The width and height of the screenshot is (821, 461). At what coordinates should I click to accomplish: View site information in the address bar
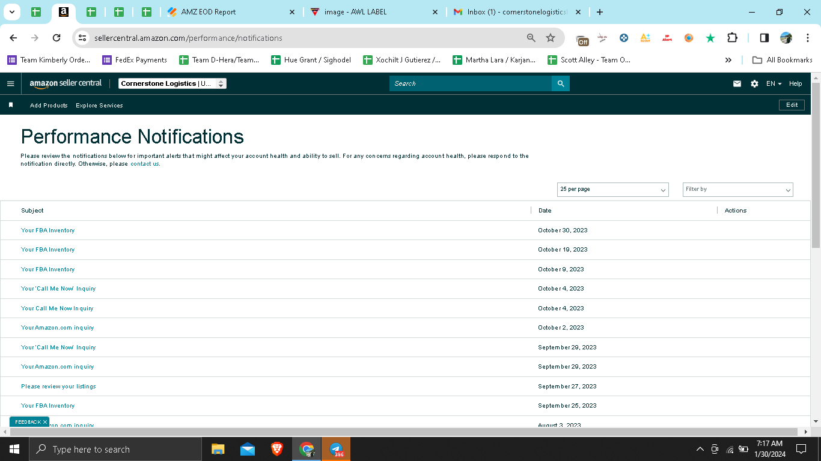[82, 38]
